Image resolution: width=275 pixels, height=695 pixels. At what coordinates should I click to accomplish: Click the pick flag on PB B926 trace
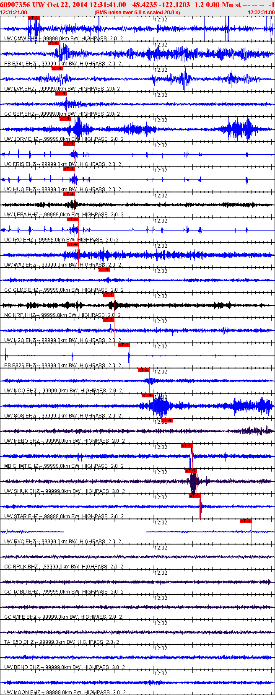(124, 345)
